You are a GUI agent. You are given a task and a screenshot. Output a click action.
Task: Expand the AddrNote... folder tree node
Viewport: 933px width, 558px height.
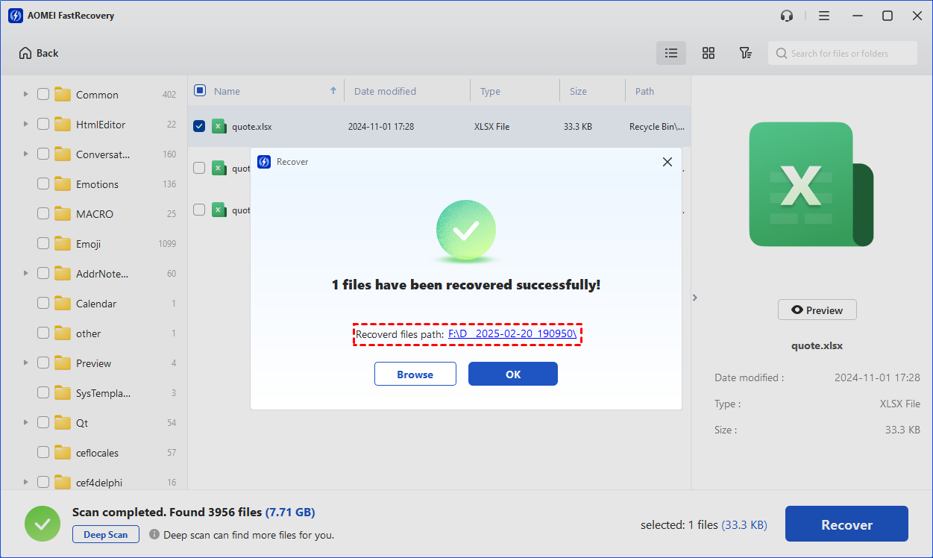tap(25, 273)
